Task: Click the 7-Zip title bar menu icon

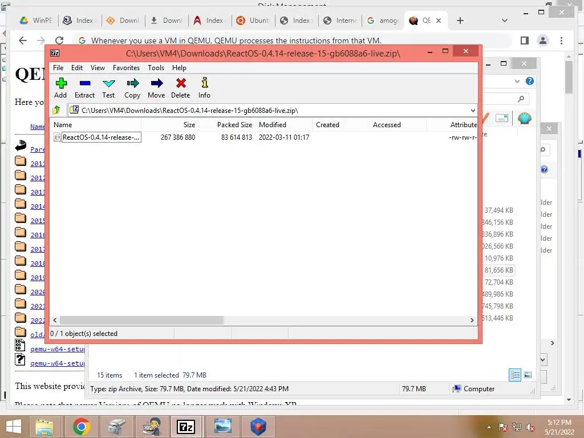Action: pos(55,53)
